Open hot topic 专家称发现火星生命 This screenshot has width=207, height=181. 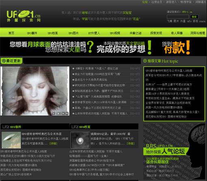(170, 98)
